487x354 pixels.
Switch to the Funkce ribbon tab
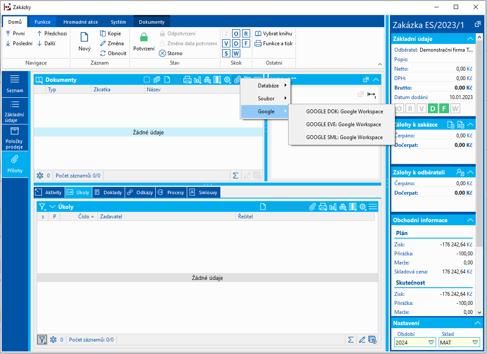tap(43, 22)
